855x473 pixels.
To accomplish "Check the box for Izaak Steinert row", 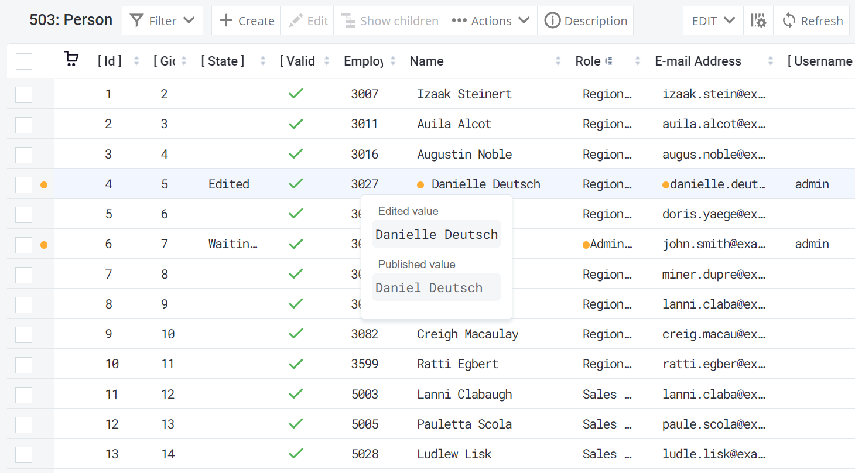I will [24, 94].
